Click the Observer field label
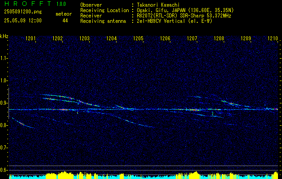Screen dimensions: 282x179 91,5
